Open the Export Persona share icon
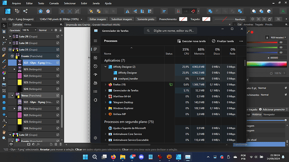 [x=25, y=11]
